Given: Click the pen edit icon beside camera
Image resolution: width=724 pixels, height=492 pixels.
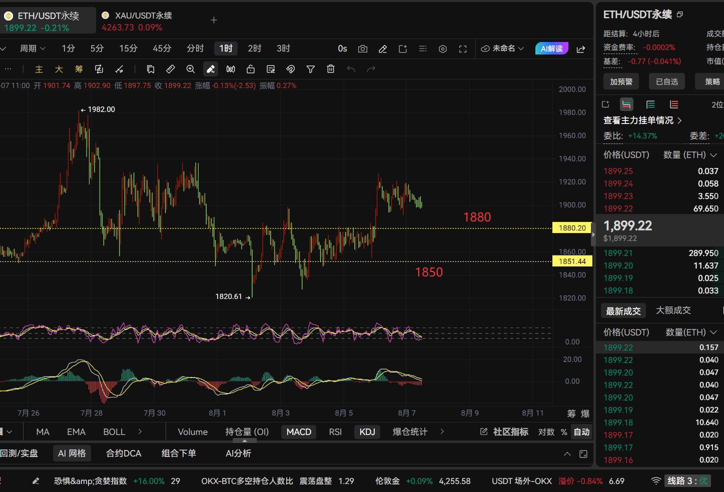Looking at the screenshot, I should tap(383, 49).
